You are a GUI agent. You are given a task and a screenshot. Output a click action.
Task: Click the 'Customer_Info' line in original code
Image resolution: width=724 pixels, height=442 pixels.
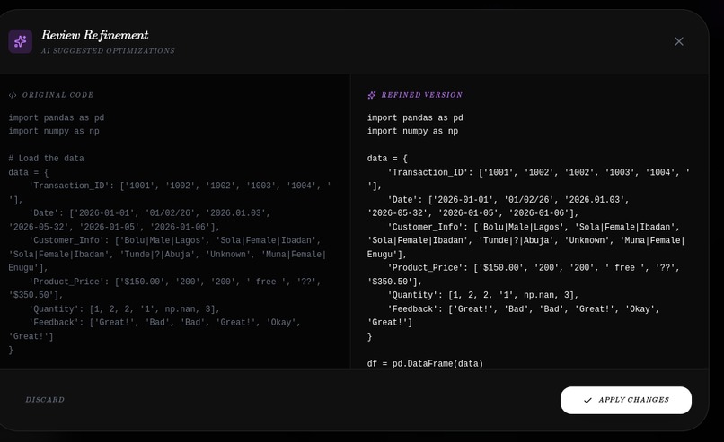pos(174,240)
